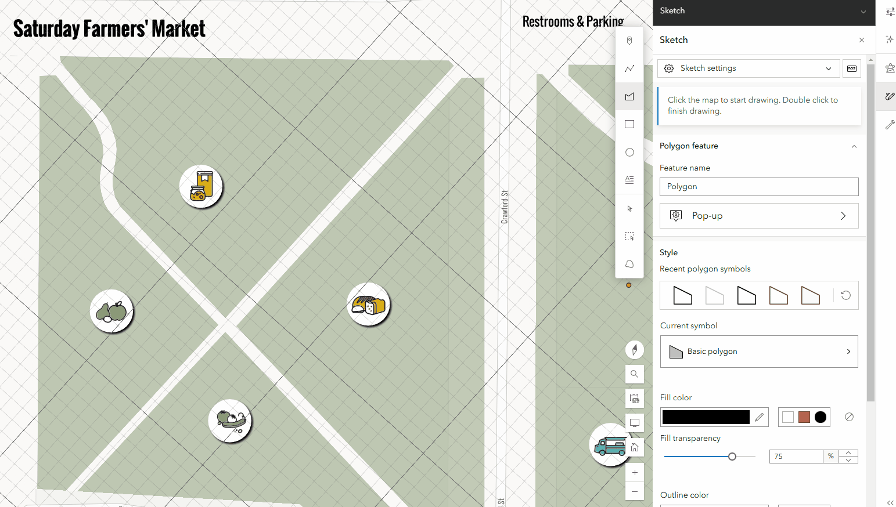
Task: Open the map search tool
Action: click(635, 374)
